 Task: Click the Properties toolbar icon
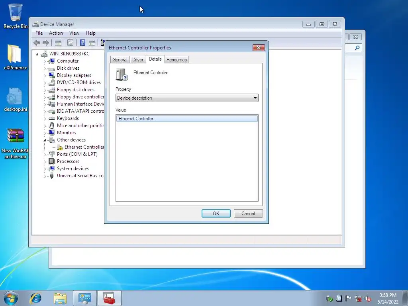(70, 43)
